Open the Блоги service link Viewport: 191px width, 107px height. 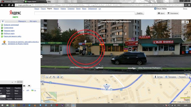[78, 9]
